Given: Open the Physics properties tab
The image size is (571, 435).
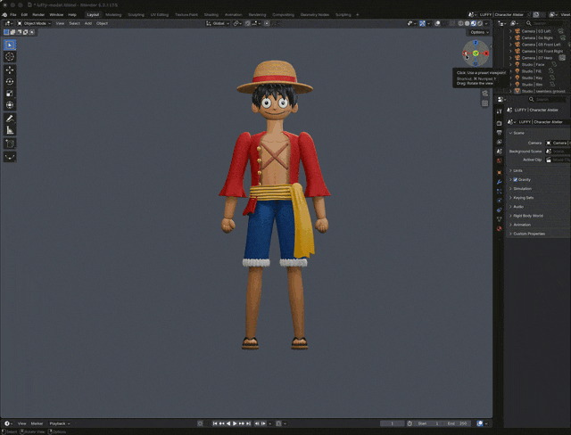Looking at the screenshot, I should pos(500,201).
